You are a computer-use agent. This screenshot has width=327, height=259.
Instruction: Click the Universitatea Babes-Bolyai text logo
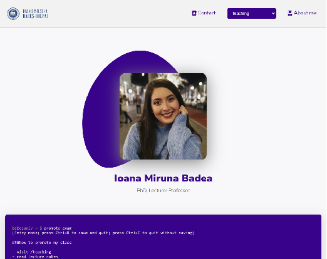[x=35, y=14]
